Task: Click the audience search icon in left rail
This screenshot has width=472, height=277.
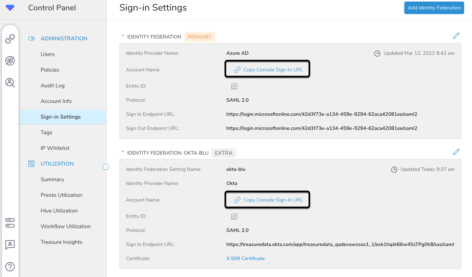Action: pos(10,83)
